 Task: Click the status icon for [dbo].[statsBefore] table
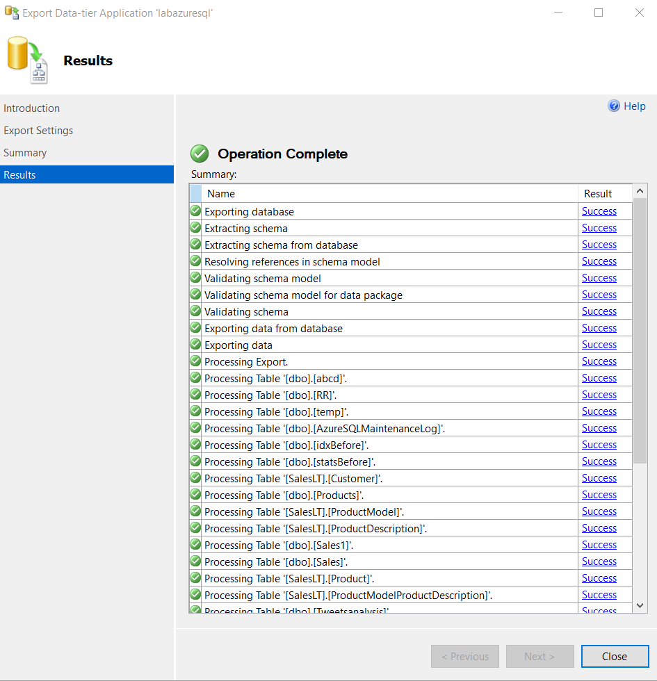[x=195, y=461]
